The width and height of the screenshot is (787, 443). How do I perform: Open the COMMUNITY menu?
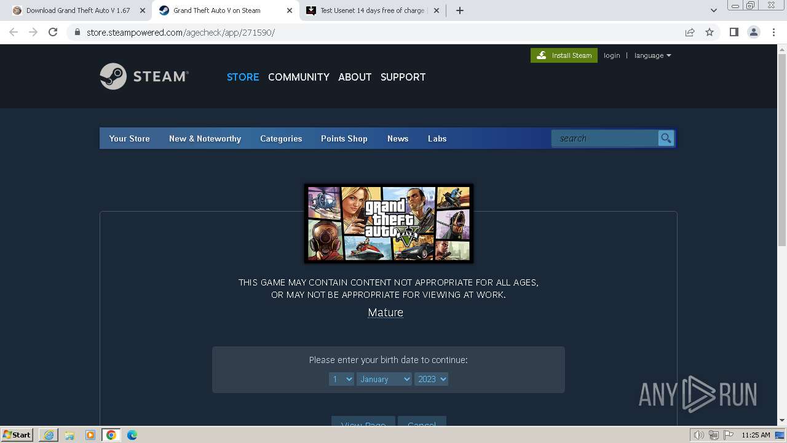pyautogui.click(x=299, y=77)
